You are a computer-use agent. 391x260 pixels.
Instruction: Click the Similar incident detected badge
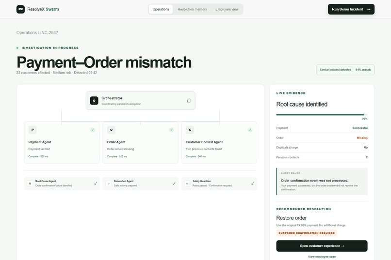point(345,70)
